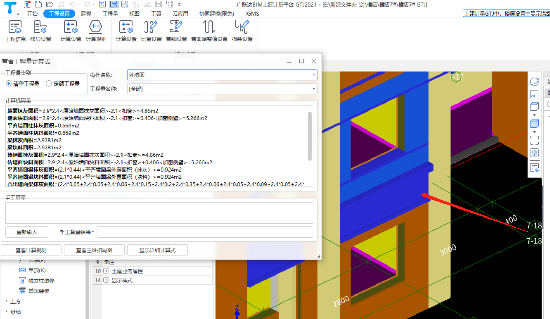
Task: Click the wireframe cube view icon
Action: 534,107
